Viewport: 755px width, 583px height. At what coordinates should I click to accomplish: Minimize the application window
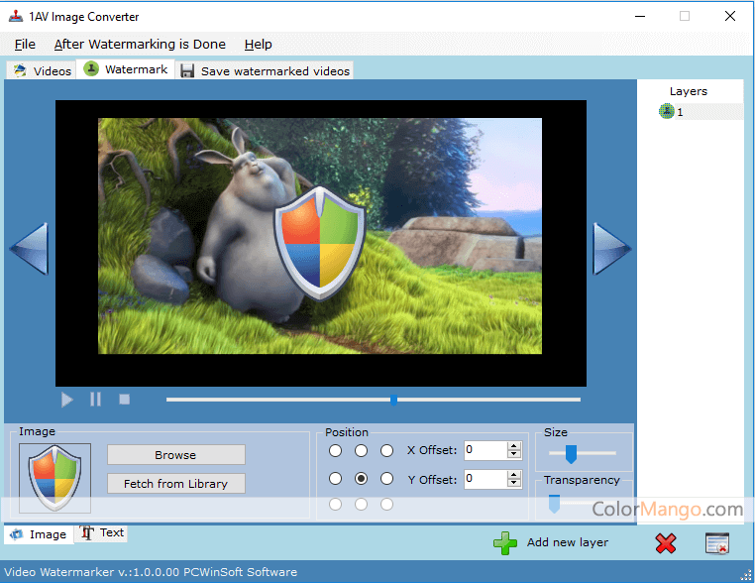click(x=640, y=16)
